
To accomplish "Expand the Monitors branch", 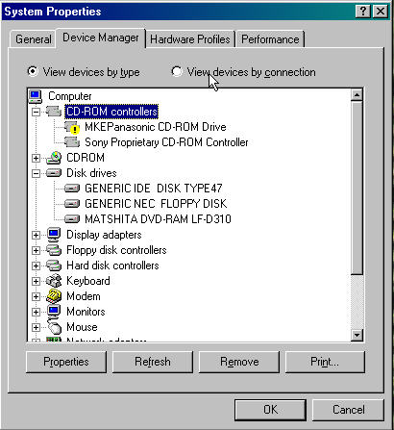I will pos(36,312).
